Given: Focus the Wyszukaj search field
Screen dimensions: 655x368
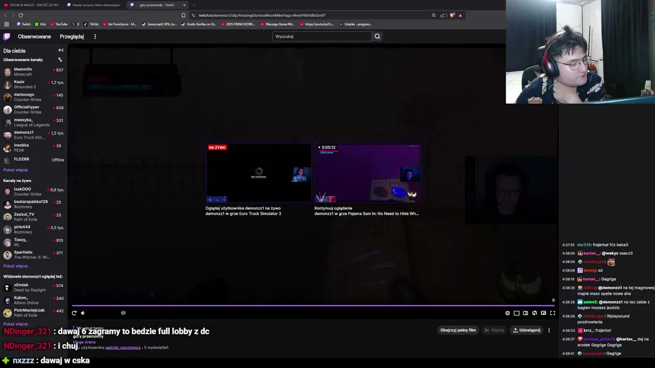Looking at the screenshot, I should coord(322,36).
